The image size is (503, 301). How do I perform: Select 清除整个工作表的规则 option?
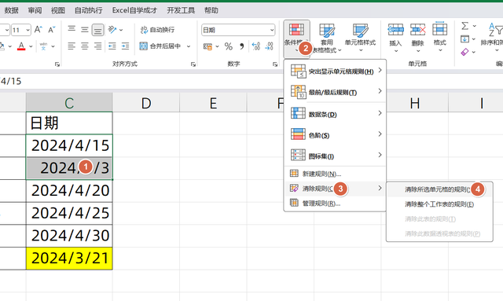[439, 204]
